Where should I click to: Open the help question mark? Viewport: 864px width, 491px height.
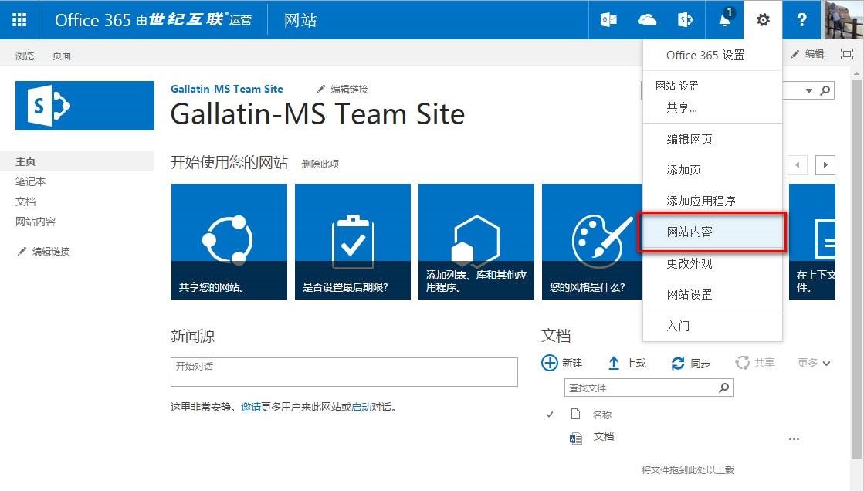pyautogui.click(x=801, y=20)
